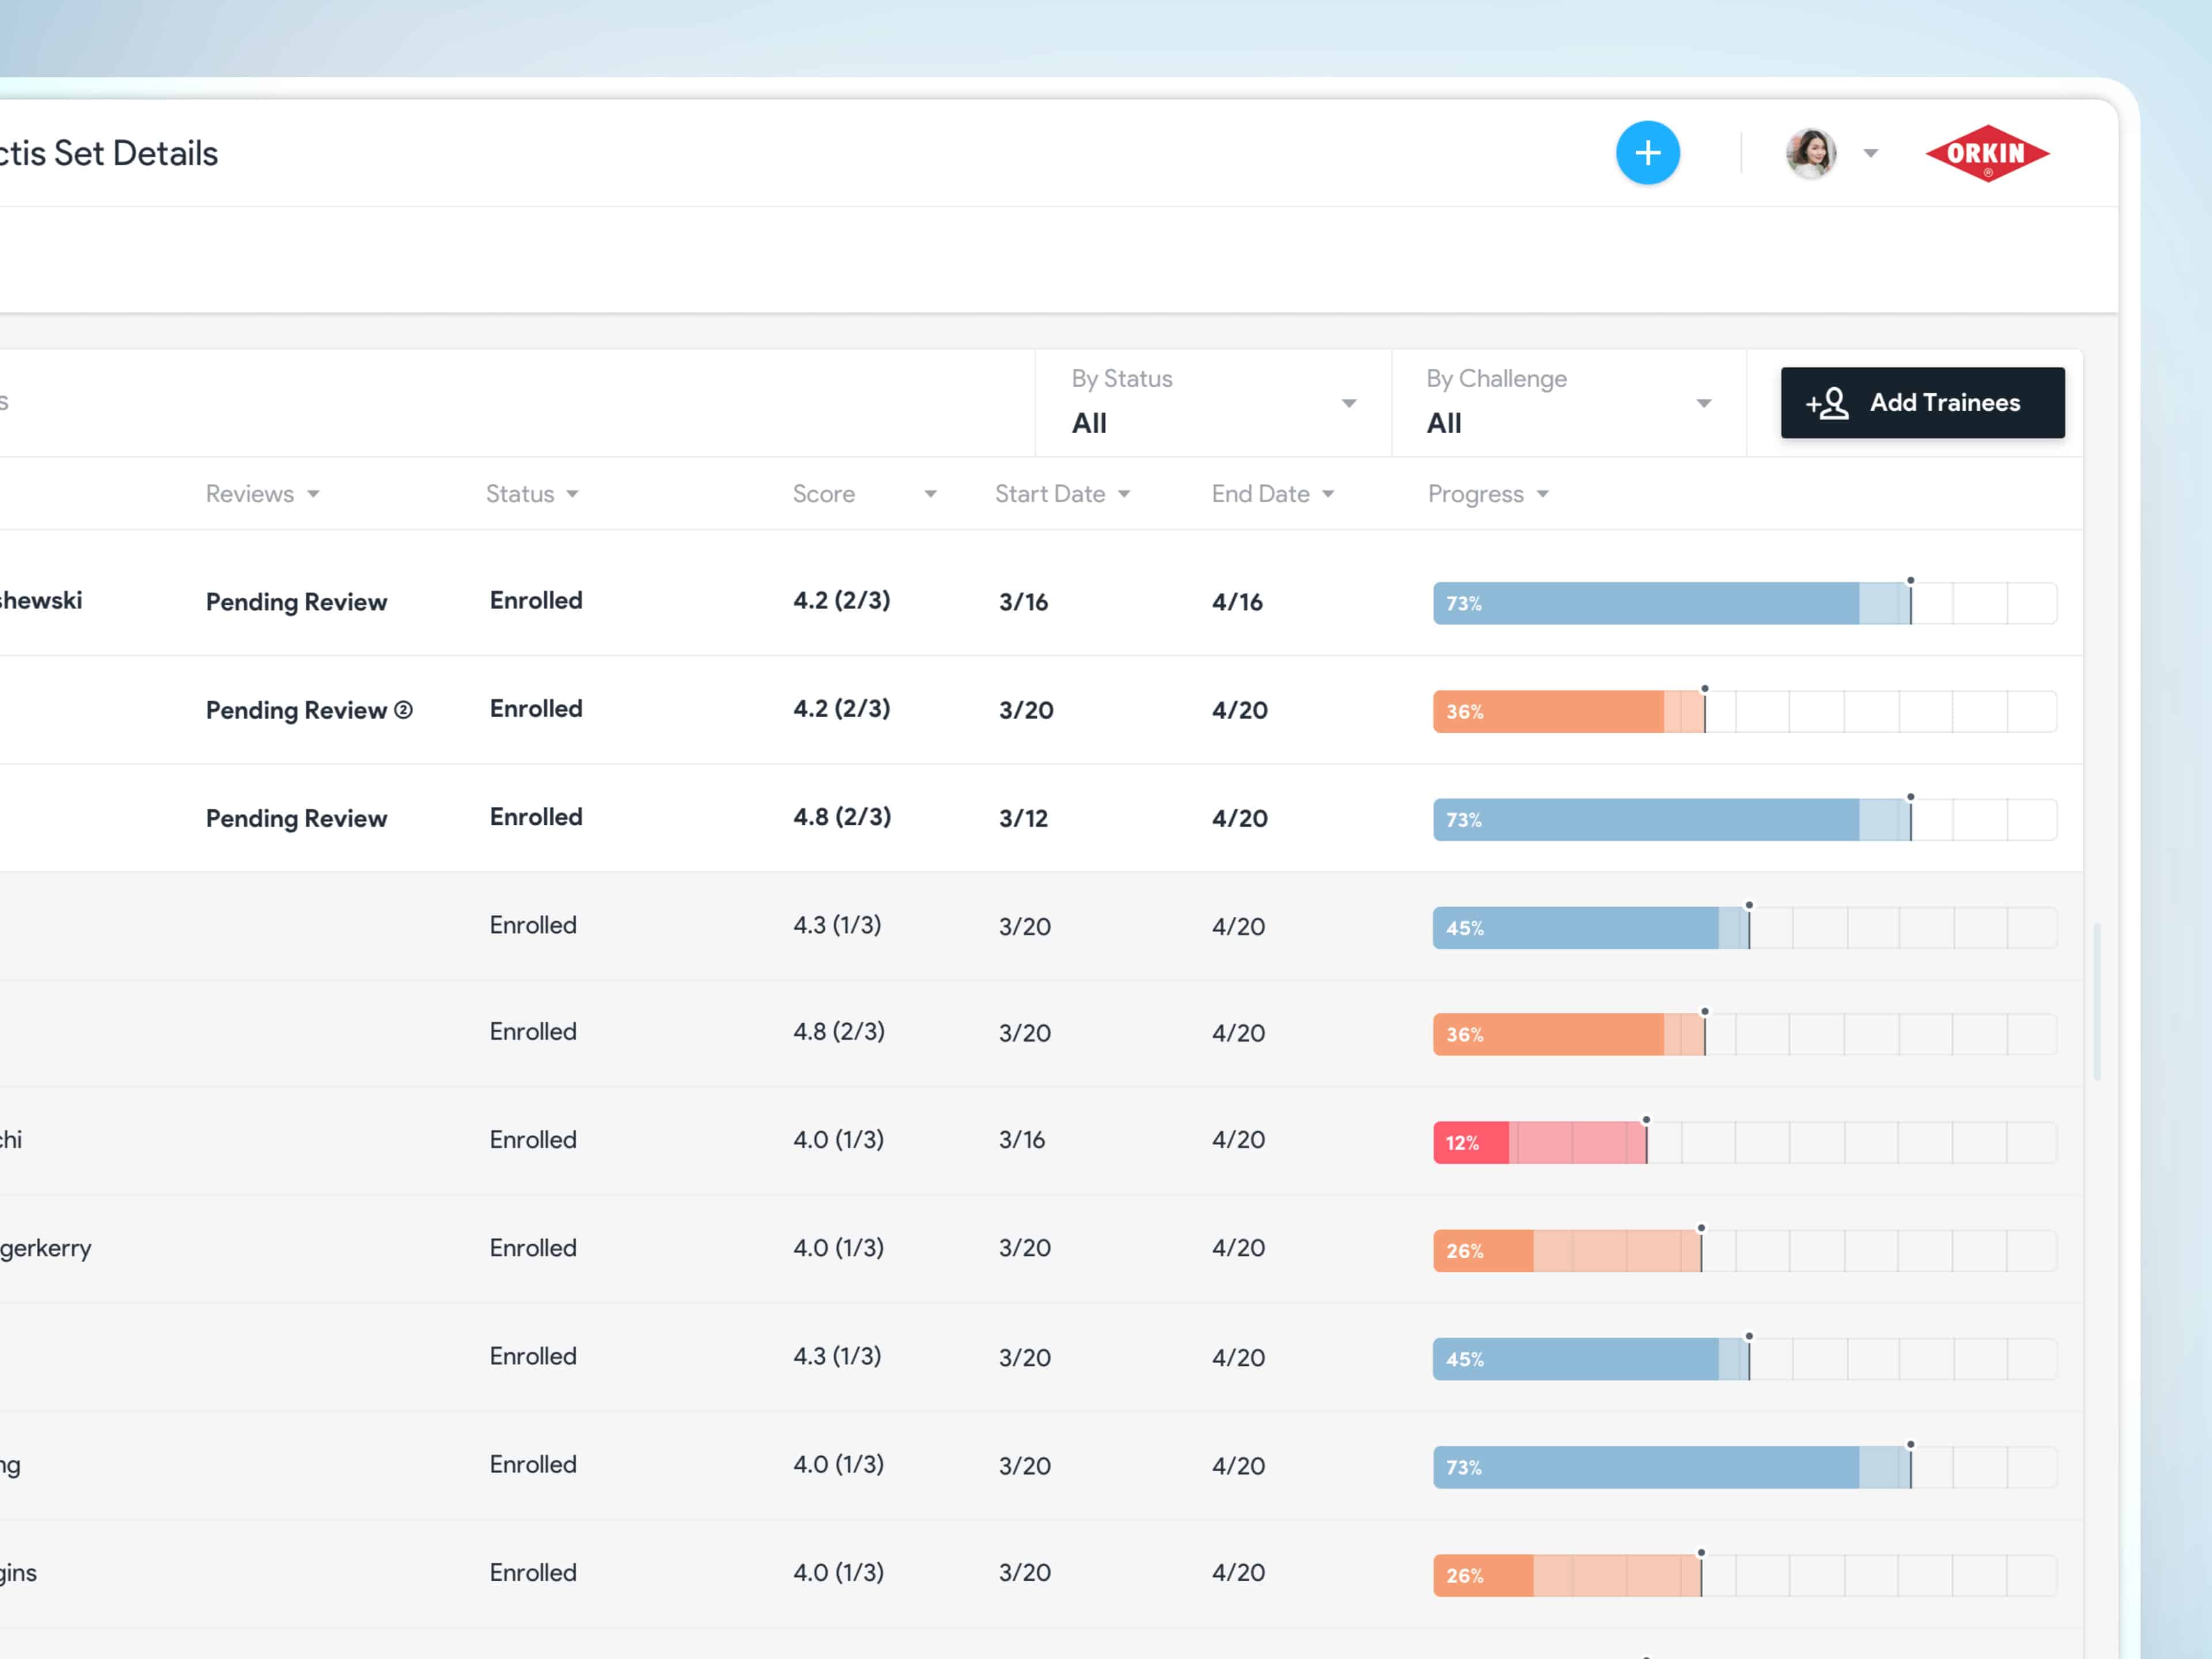
Task: Select the row with score 4.8 (2/3) starting 3/12
Action: tap(841, 818)
